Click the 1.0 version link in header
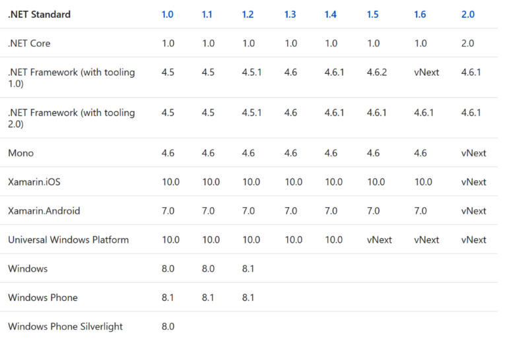Image resolution: width=507 pixels, height=341 pixels. coord(167,15)
